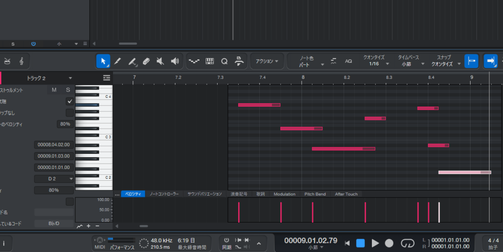
Task: Open the アクション dropdown menu
Action: 267,61
